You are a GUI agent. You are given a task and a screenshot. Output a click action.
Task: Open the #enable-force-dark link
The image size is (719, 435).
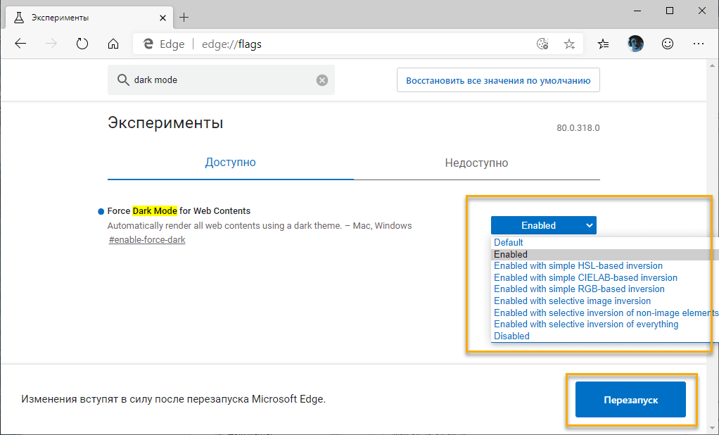pyautogui.click(x=146, y=239)
